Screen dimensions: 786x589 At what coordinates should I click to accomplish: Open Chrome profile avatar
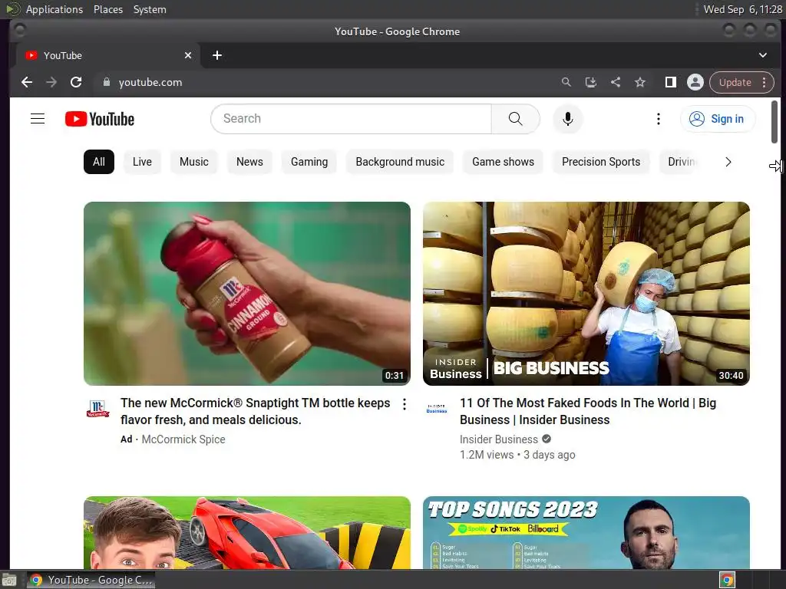click(x=695, y=82)
